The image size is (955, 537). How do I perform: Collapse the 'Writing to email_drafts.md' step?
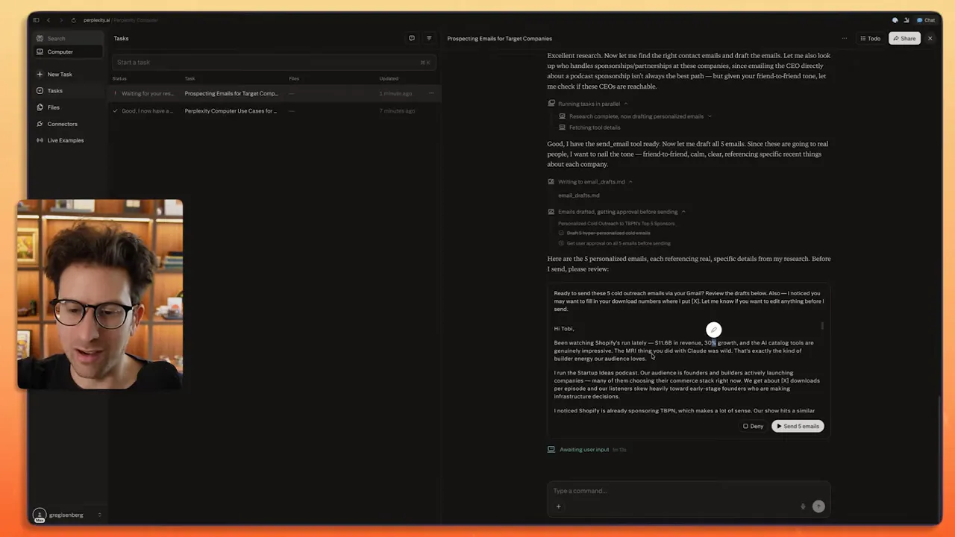tap(630, 182)
